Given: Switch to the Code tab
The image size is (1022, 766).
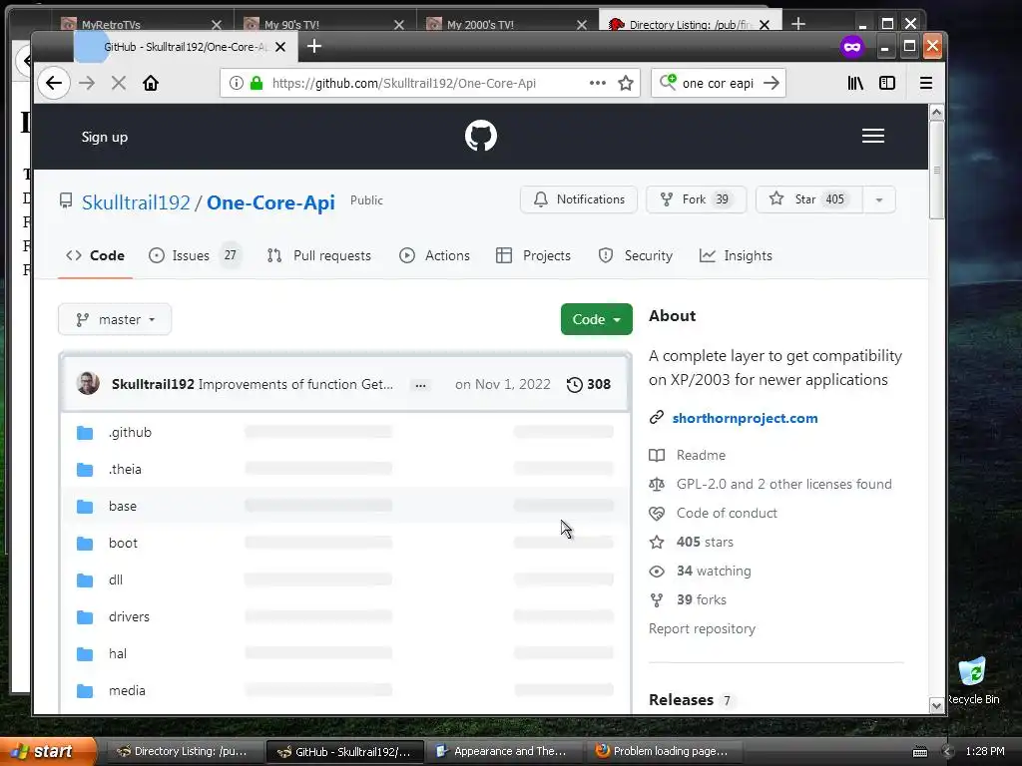Looking at the screenshot, I should tap(95, 256).
